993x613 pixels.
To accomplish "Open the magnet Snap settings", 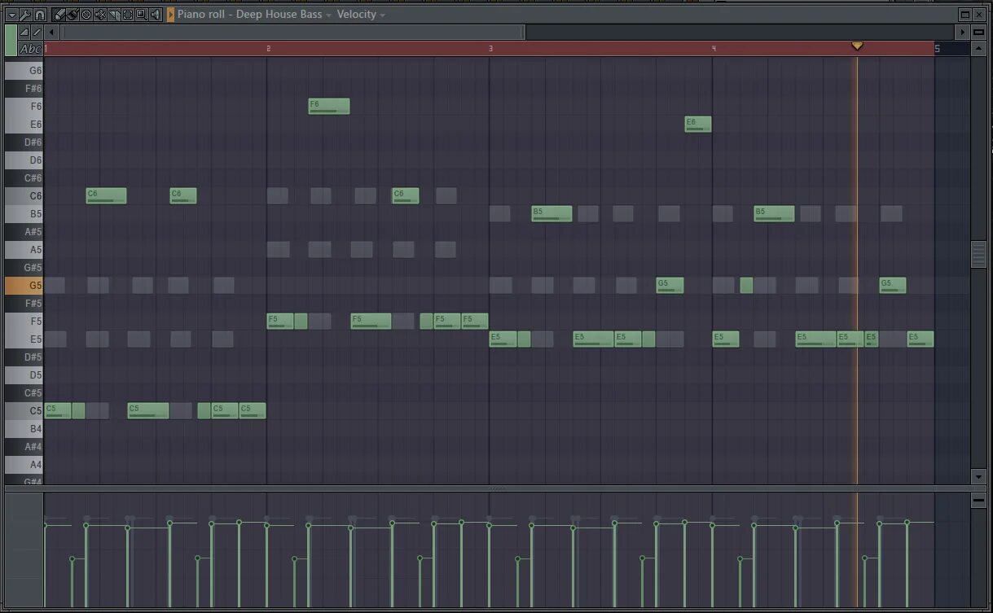I will pos(40,15).
